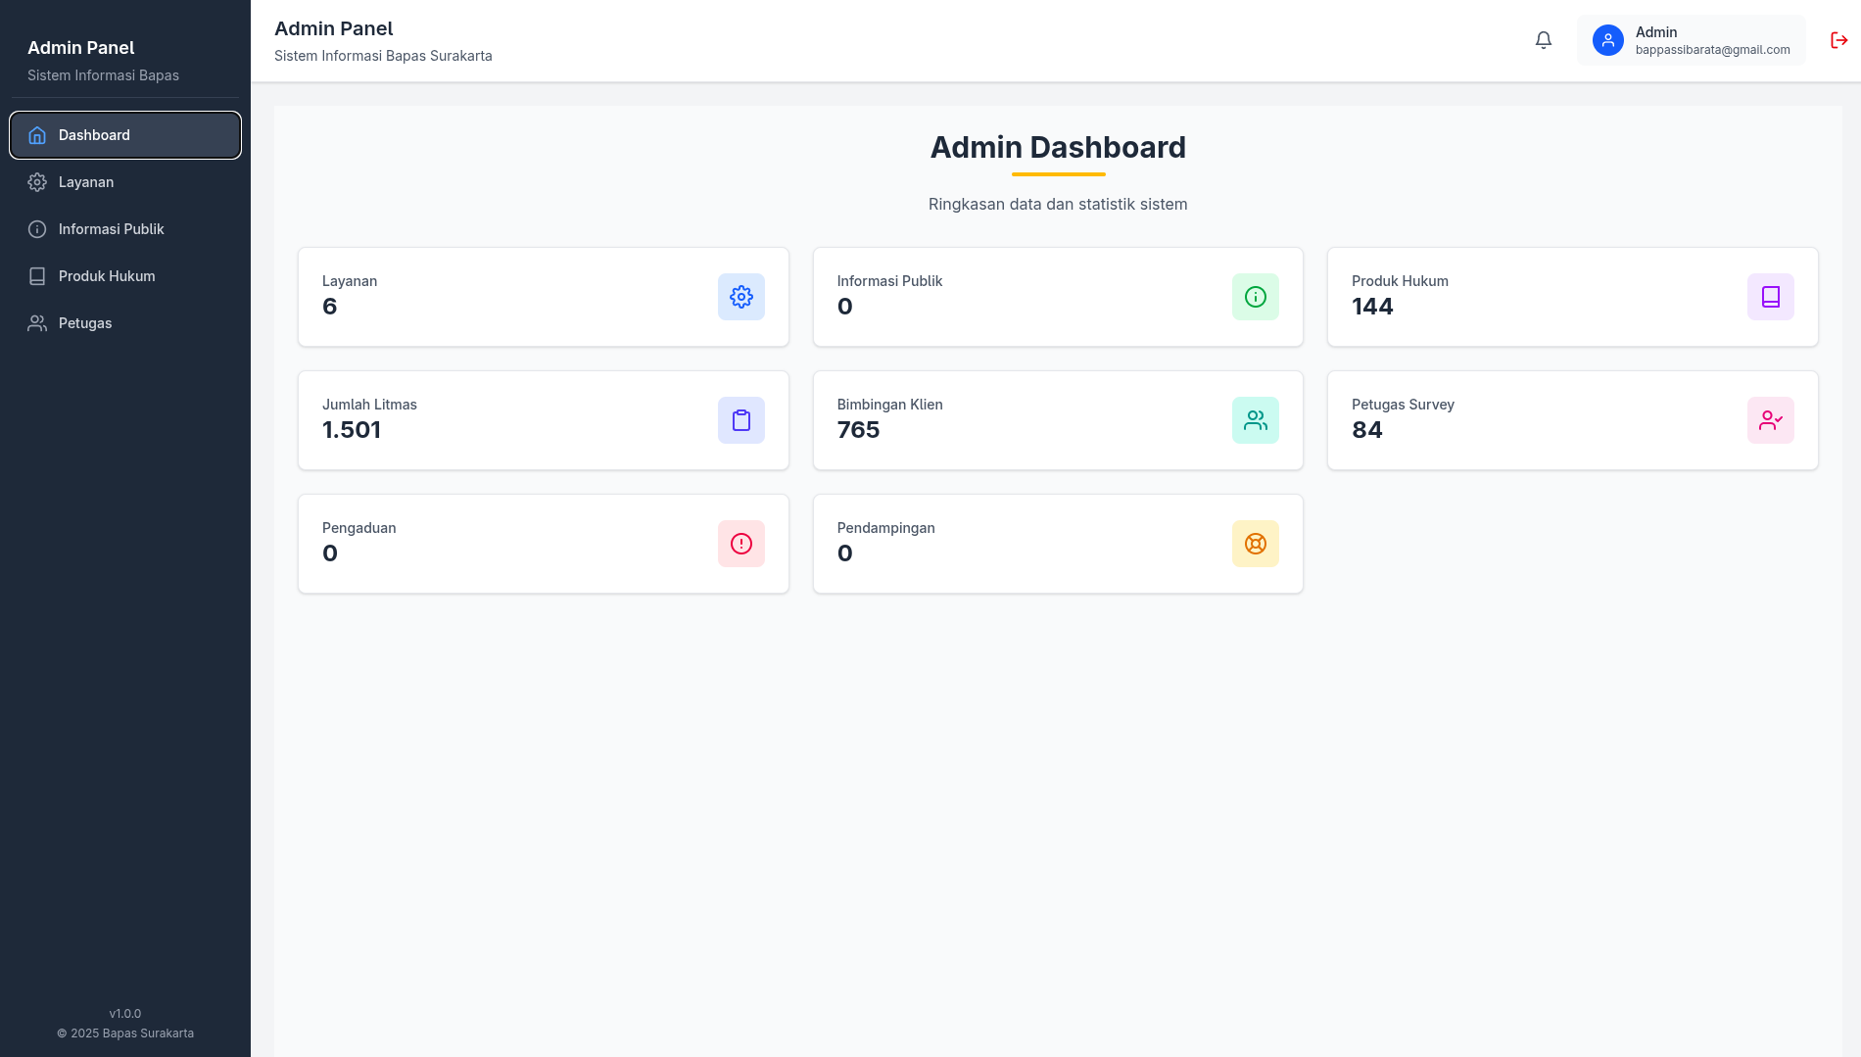Click the Admin Dashboard heading
The image size is (1861, 1057).
pos(1058,147)
